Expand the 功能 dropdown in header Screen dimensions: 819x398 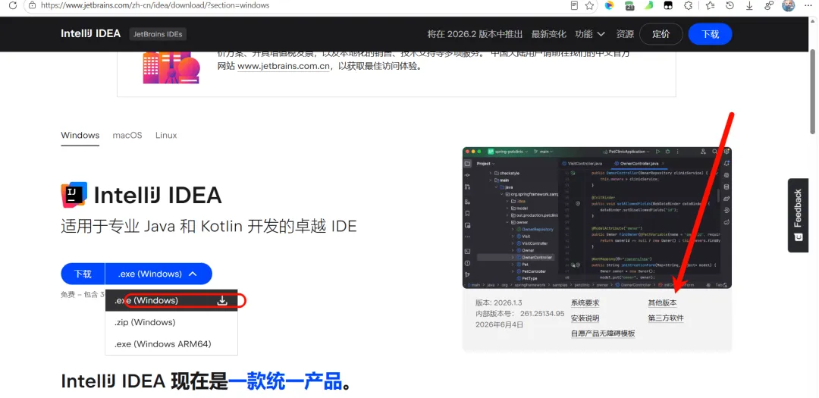coord(590,34)
